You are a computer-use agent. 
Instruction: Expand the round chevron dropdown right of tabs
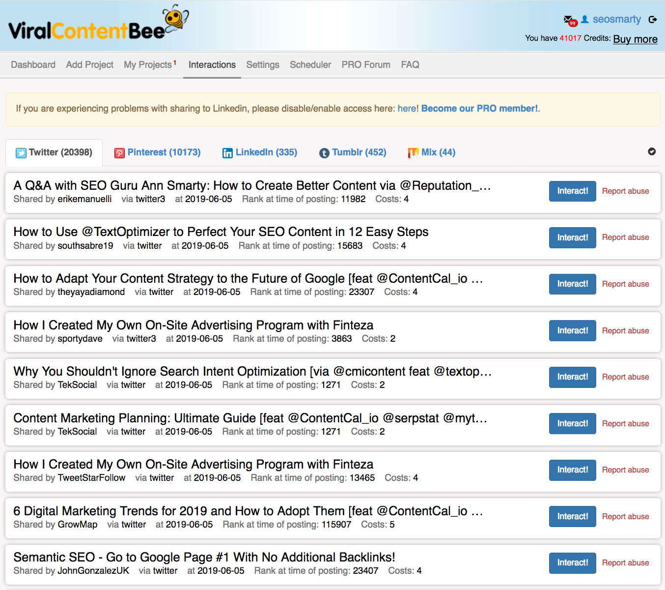(x=652, y=151)
